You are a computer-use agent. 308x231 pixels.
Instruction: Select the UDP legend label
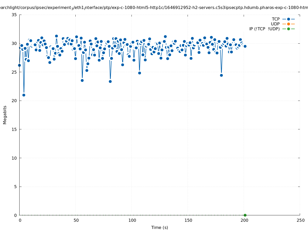click(x=275, y=24)
